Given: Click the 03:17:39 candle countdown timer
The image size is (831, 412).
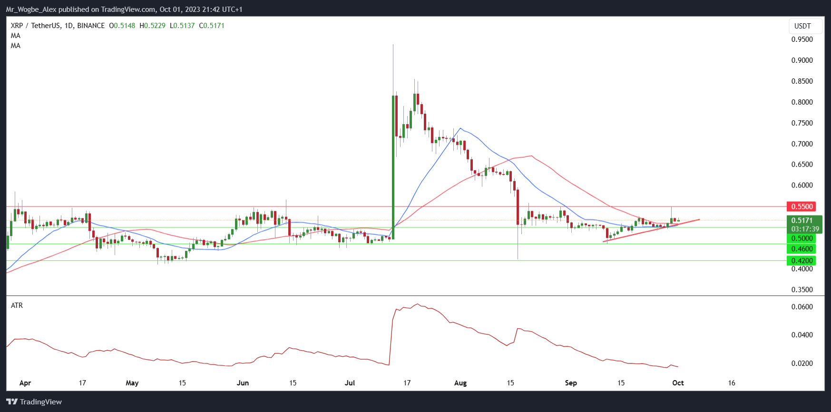Looking at the screenshot, I should [805, 229].
